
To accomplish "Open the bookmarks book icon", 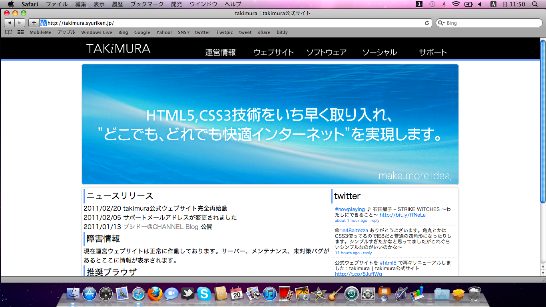I will (x=8, y=32).
